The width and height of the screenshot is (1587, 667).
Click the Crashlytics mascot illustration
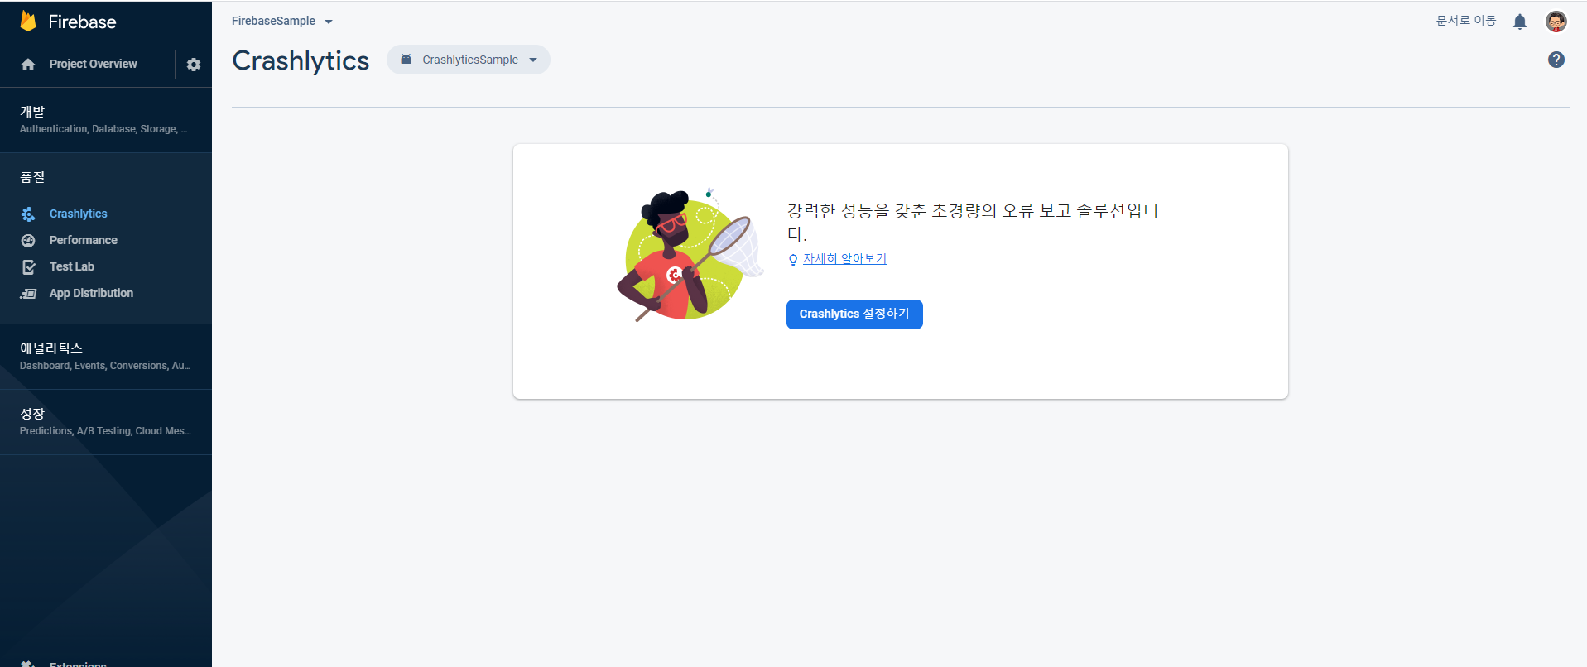click(x=689, y=256)
